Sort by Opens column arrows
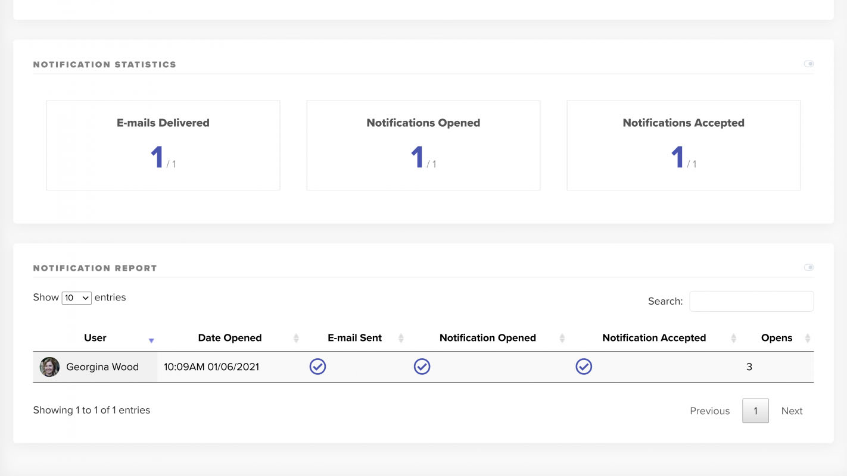 click(807, 338)
